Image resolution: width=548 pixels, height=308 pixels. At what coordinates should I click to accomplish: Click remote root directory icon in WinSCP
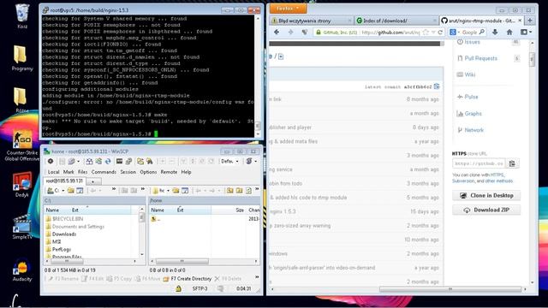240,190
